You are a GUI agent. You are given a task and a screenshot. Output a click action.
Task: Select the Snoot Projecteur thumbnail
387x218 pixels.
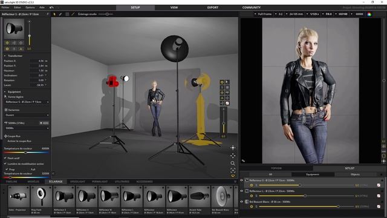pyautogui.click(x=19, y=200)
